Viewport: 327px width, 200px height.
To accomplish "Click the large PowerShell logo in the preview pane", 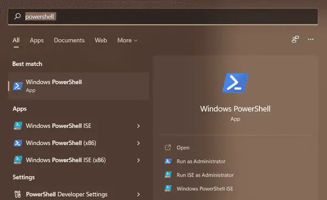I will point(235,83).
